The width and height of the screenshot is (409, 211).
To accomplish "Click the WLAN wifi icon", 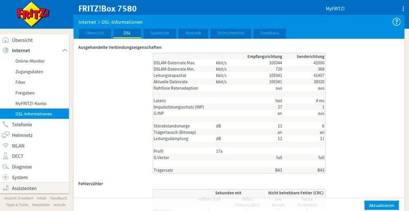I will (x=6, y=146).
